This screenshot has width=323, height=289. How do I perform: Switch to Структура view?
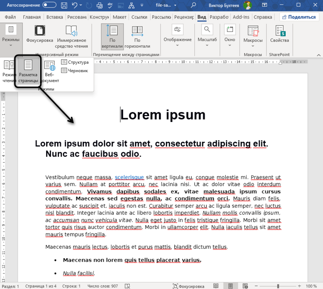75,62
